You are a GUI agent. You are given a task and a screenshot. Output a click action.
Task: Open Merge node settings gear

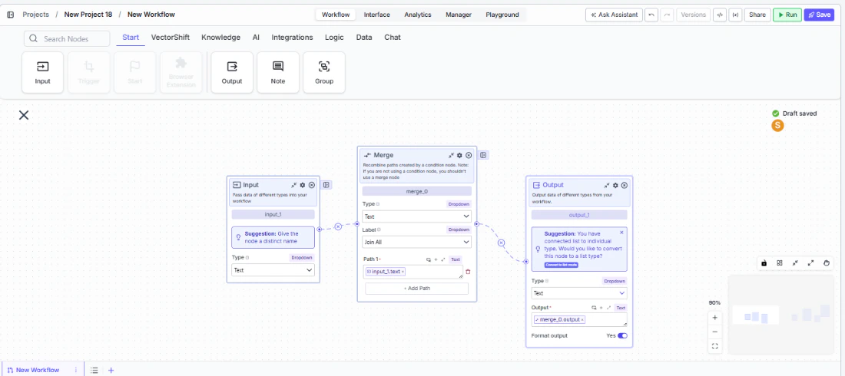tap(459, 155)
